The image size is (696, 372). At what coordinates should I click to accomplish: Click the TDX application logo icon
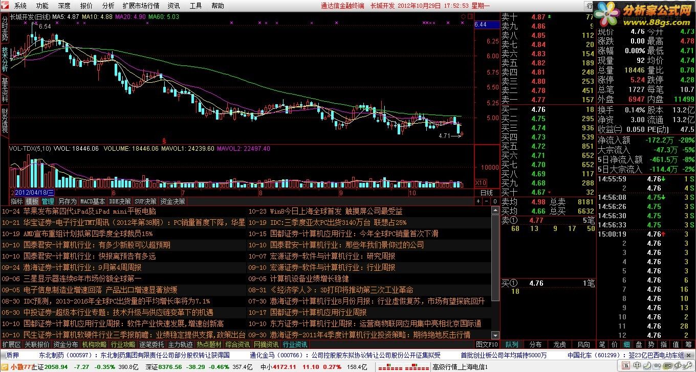click(5, 6)
